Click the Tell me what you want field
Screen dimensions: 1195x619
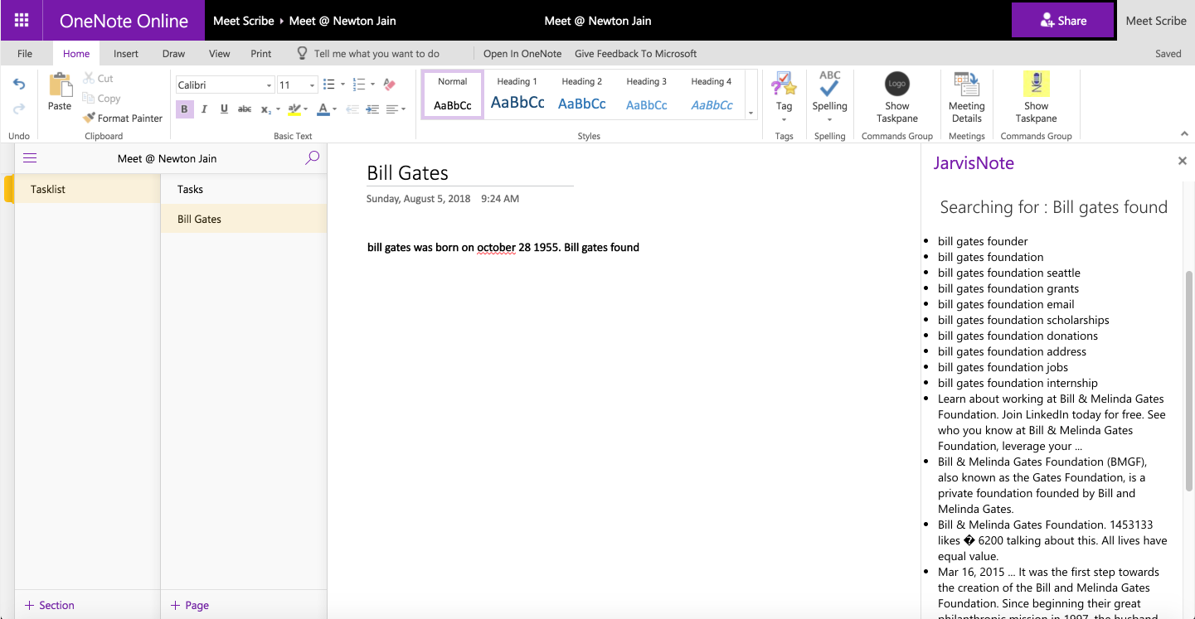376,53
